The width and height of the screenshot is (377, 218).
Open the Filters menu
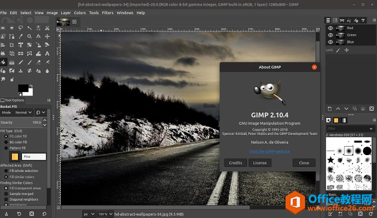click(x=107, y=13)
